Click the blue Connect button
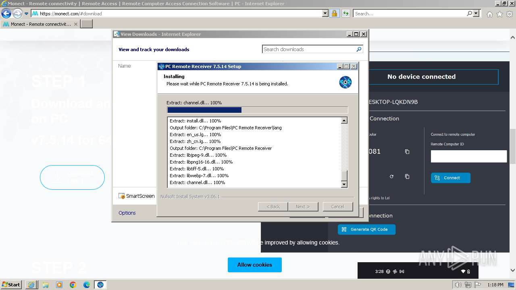Viewport: 516px width, 290px height. (451, 178)
